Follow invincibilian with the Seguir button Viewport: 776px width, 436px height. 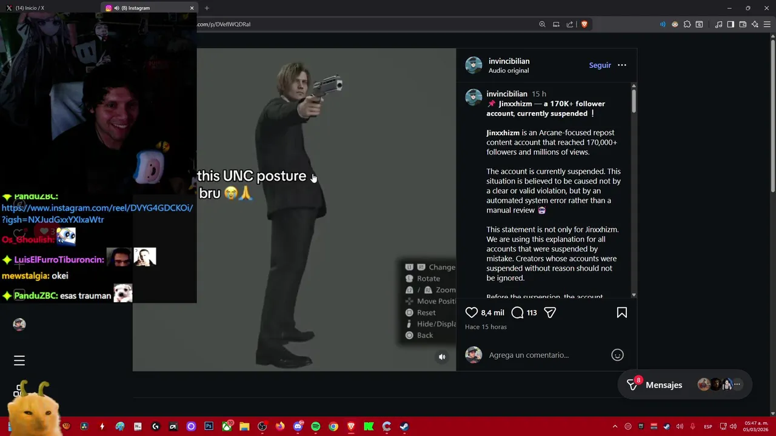(600, 65)
